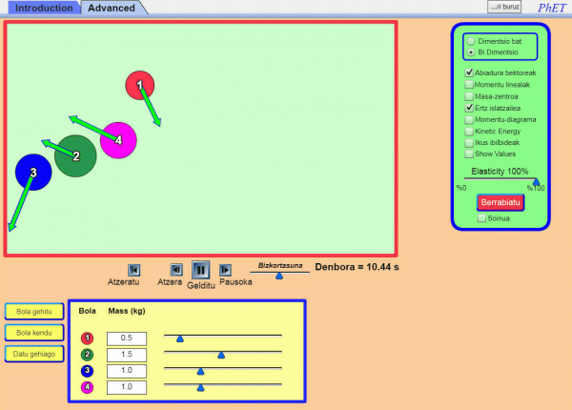The width and height of the screenshot is (572, 410).
Task: Select magenta ball 4 in the arena
Action: (x=119, y=140)
